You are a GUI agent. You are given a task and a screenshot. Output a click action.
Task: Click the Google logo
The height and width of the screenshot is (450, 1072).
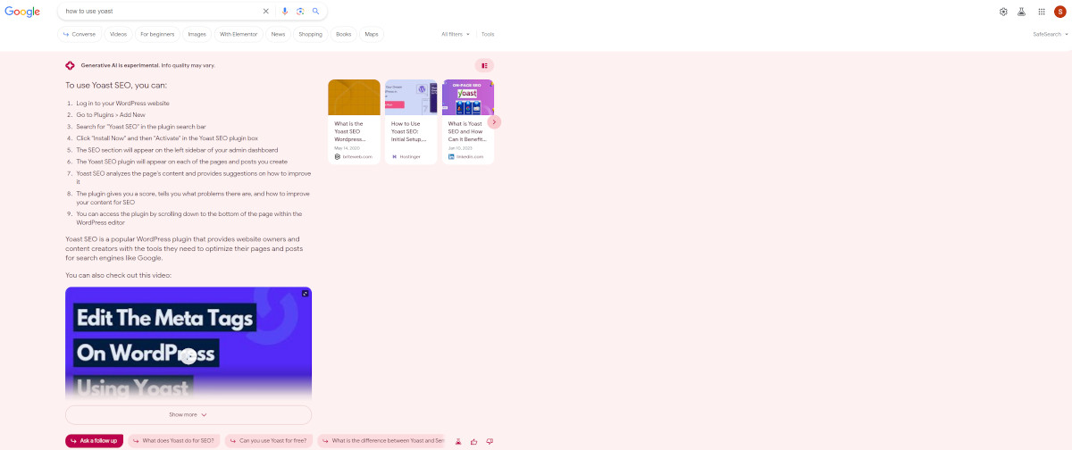tap(22, 11)
